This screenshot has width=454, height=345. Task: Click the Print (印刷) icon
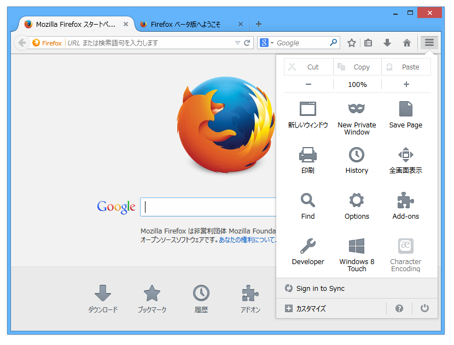point(307,160)
